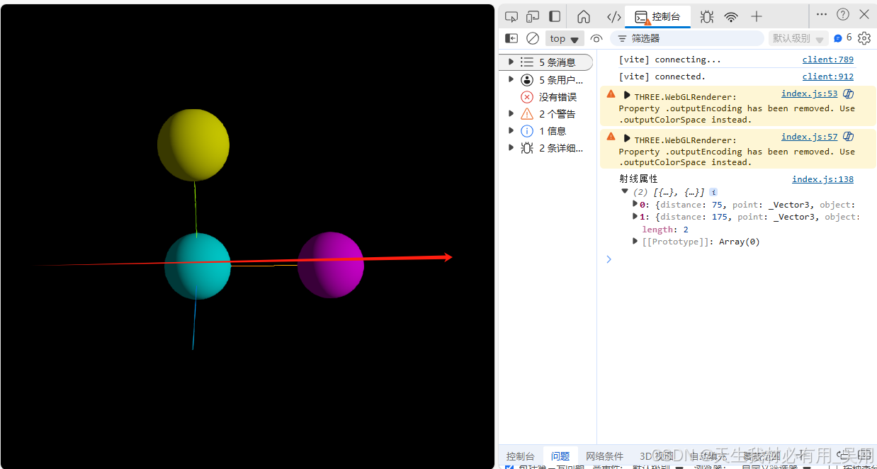This screenshot has height=469, width=877.
Task: Open the client:912 source link
Action: point(827,77)
